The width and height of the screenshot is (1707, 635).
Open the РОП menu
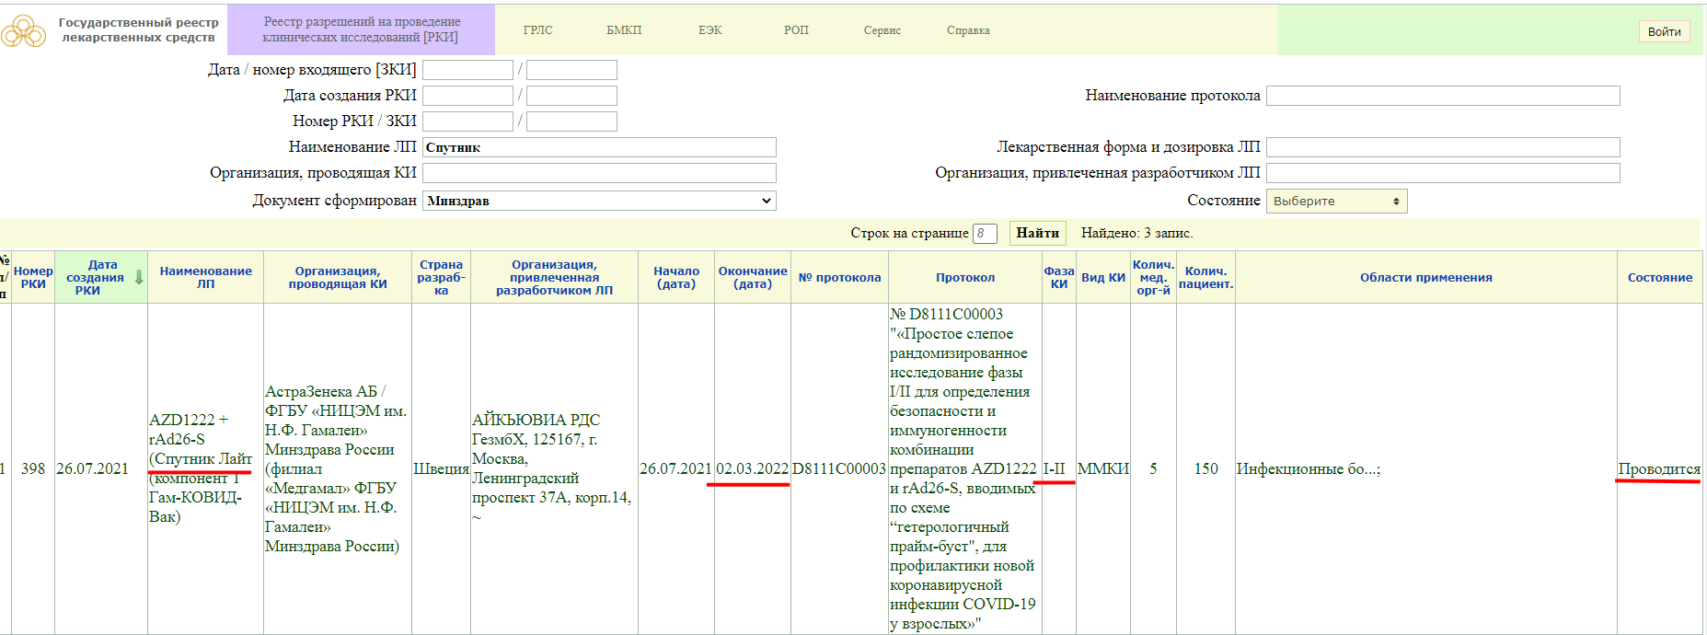coord(797,30)
